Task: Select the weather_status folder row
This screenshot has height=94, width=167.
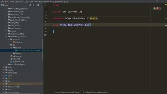Action: pos(22,34)
